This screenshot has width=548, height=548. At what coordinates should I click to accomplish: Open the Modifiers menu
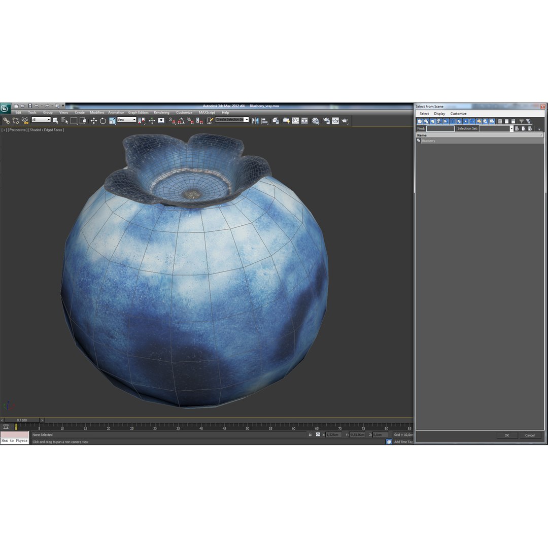coord(97,113)
